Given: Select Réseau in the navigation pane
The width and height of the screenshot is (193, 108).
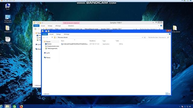Looking at the screenshot, I should (47, 58).
